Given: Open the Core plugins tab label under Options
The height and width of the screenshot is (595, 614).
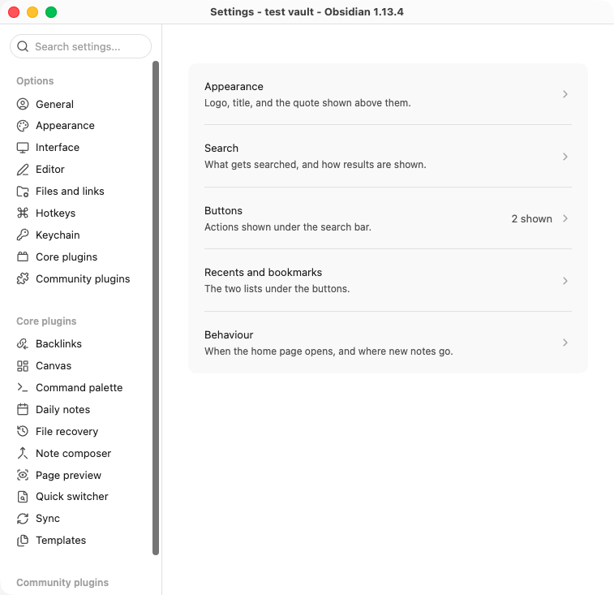Looking at the screenshot, I should (x=67, y=257).
